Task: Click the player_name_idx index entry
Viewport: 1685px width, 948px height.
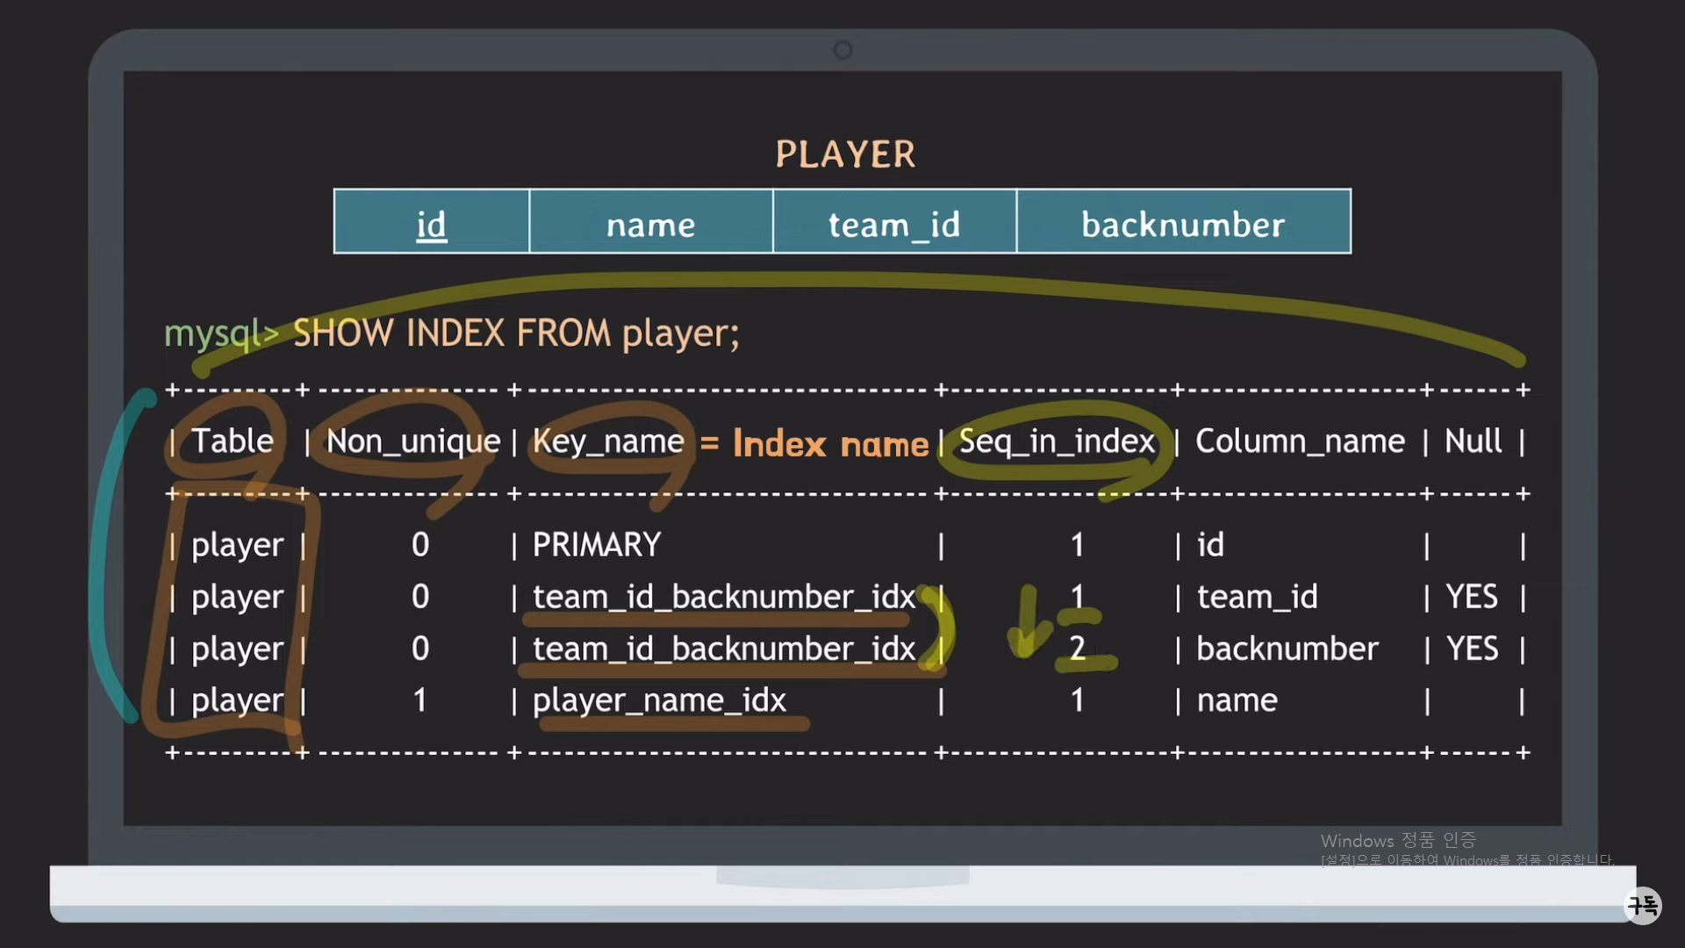Action: [659, 700]
